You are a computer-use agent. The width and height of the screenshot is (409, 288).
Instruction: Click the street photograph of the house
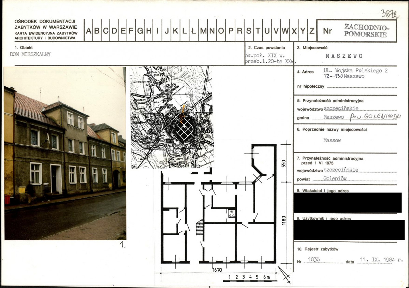point(65,154)
